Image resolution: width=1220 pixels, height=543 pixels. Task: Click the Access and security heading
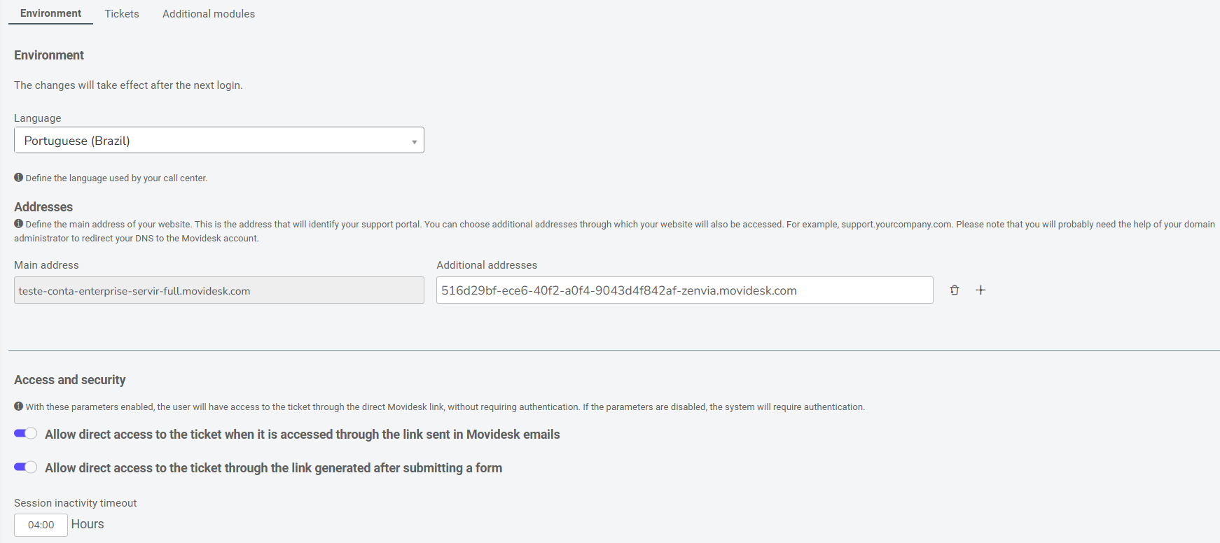pos(70,380)
